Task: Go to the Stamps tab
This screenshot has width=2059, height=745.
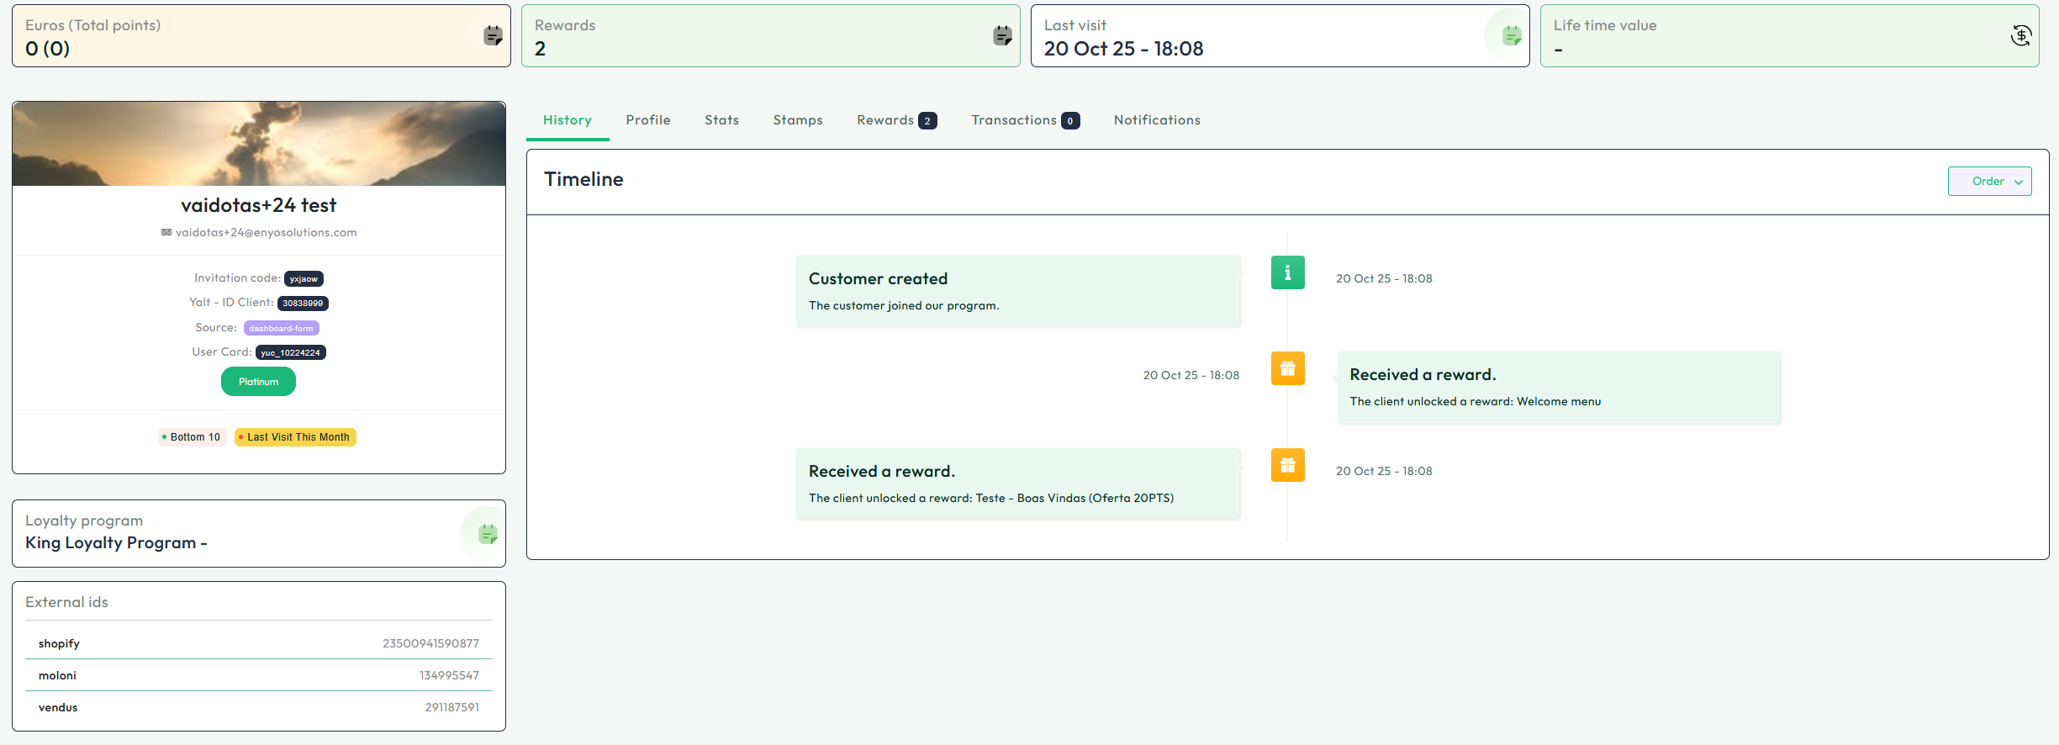Action: 797,120
